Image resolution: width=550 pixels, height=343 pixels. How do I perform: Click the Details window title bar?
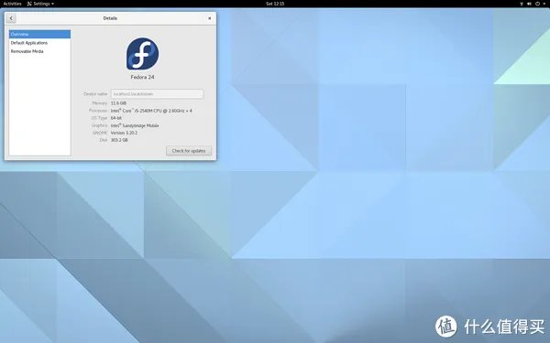(110, 18)
